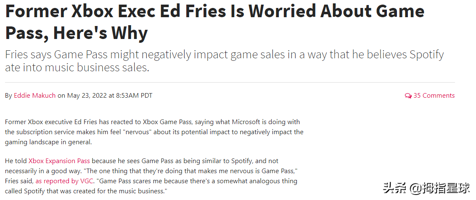Open author Eddie Makuch's profile link
The width and height of the screenshot is (476, 200).
[x=34, y=96]
